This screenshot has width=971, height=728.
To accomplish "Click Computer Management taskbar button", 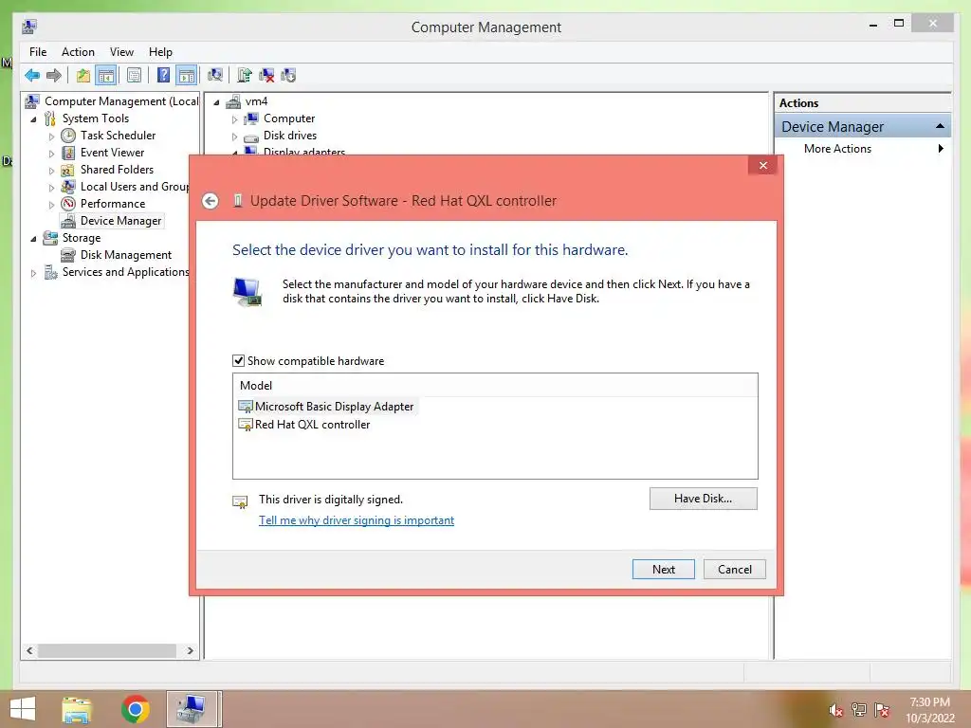I will point(192,709).
